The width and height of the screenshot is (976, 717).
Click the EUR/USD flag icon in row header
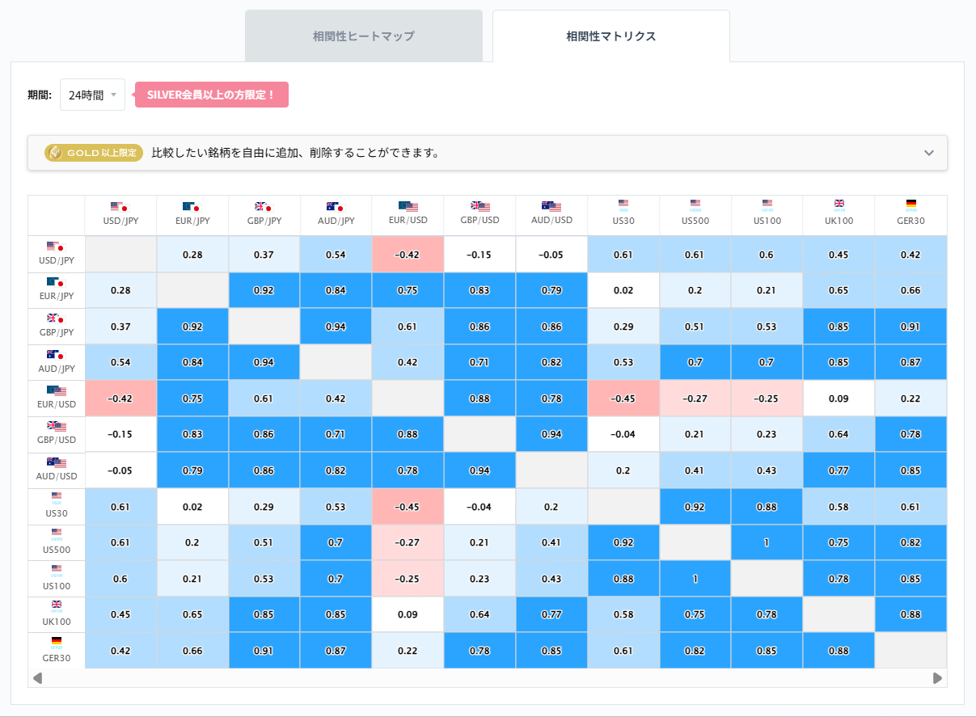pyautogui.click(x=56, y=392)
